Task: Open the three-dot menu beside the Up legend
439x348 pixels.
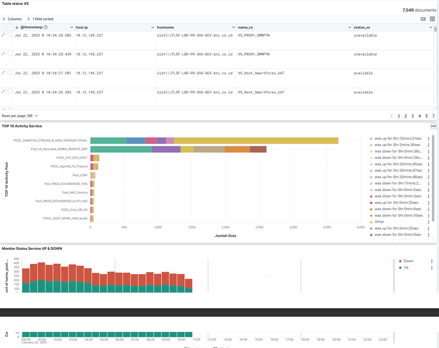Action: (432, 268)
